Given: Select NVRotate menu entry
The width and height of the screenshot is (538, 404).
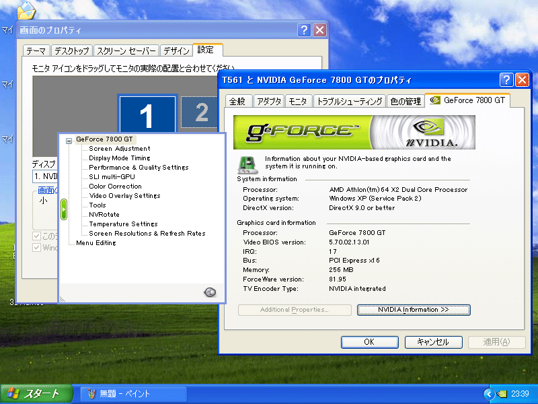Looking at the screenshot, I should tap(104, 214).
